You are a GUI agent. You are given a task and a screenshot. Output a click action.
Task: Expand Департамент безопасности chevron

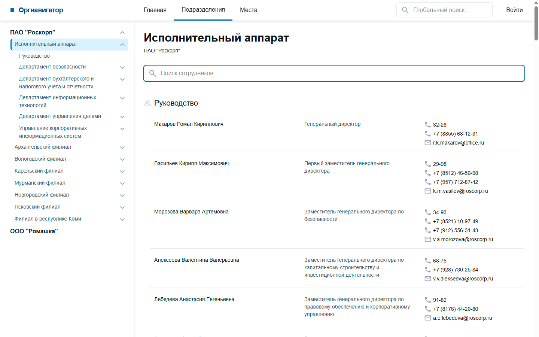click(x=122, y=67)
